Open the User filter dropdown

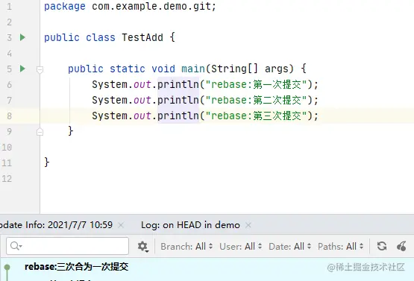tap(240, 247)
